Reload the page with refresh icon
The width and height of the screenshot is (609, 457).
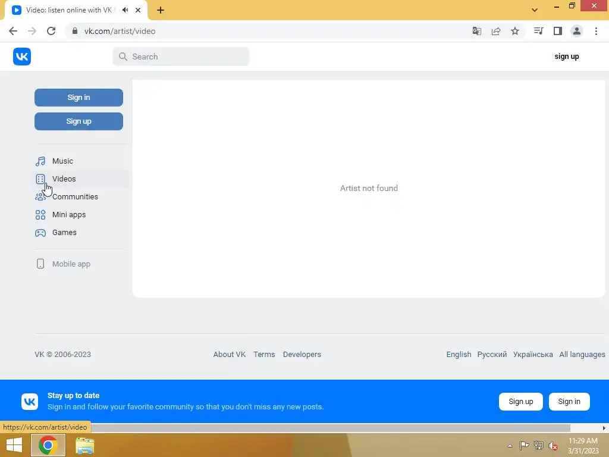[51, 31]
